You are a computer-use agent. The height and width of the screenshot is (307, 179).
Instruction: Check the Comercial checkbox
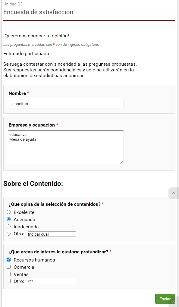click(9, 267)
